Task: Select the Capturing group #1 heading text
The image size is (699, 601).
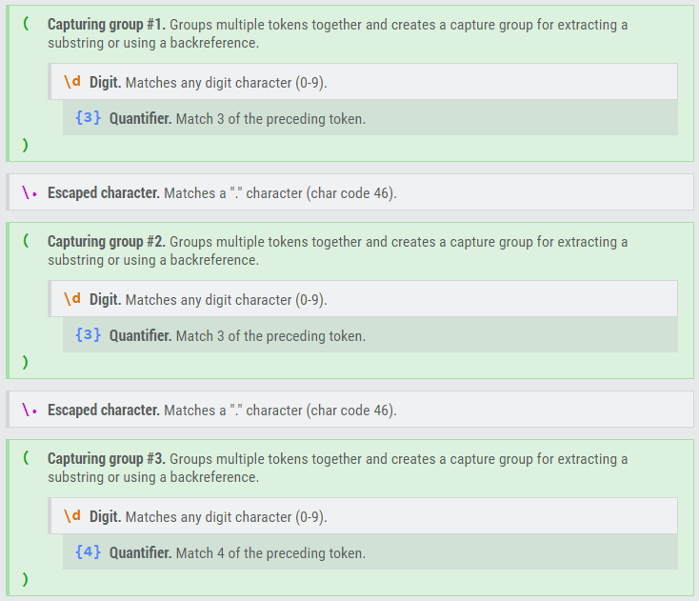Action: click(107, 25)
